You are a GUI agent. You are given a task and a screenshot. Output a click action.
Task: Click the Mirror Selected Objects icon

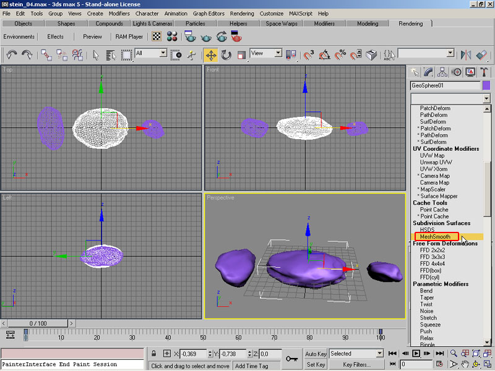point(465,55)
